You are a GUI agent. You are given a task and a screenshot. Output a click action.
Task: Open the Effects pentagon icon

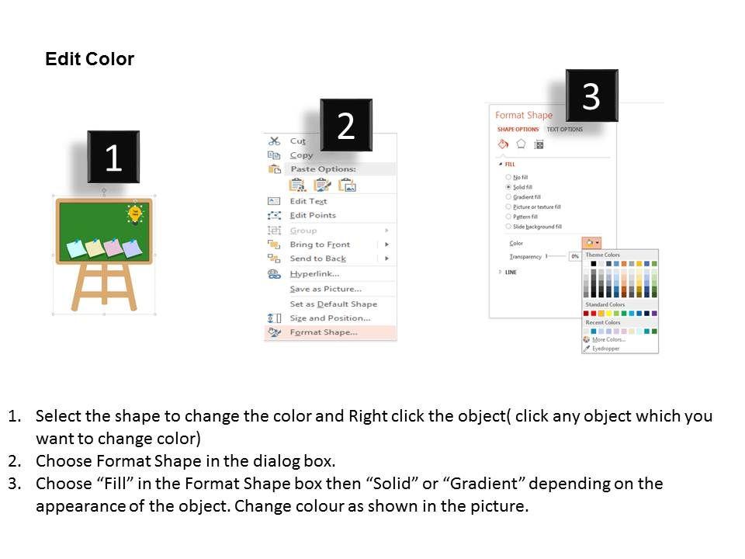521,144
